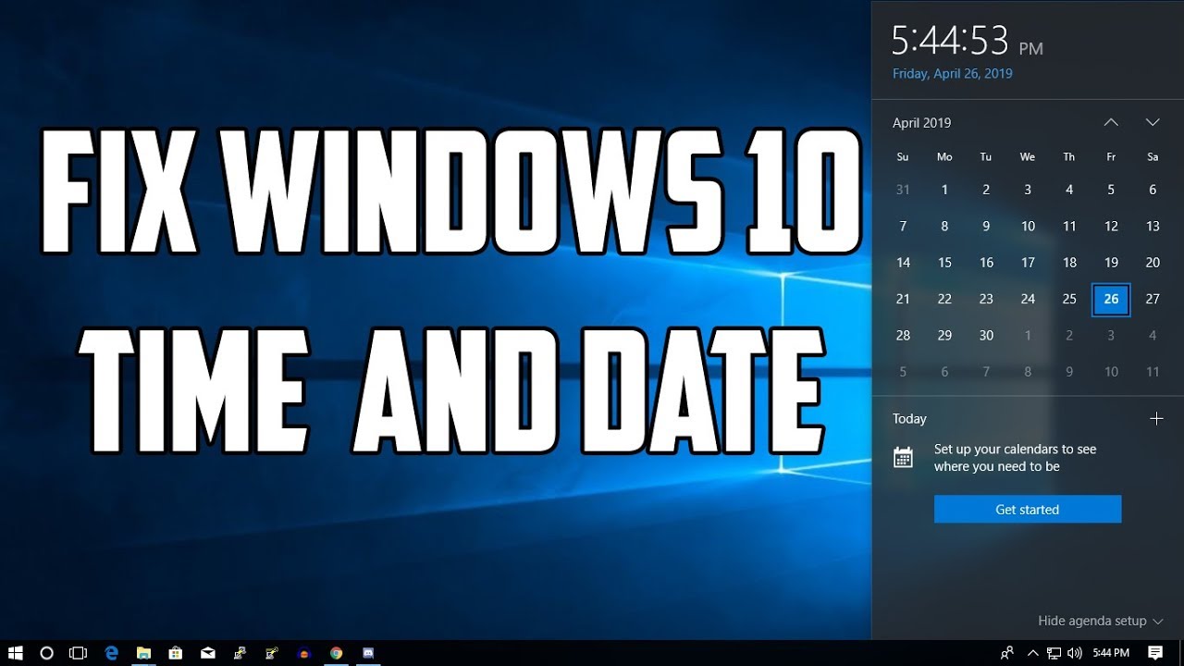Select April 17 in the calendar
Image resolution: width=1184 pixels, height=666 pixels.
(x=1028, y=263)
